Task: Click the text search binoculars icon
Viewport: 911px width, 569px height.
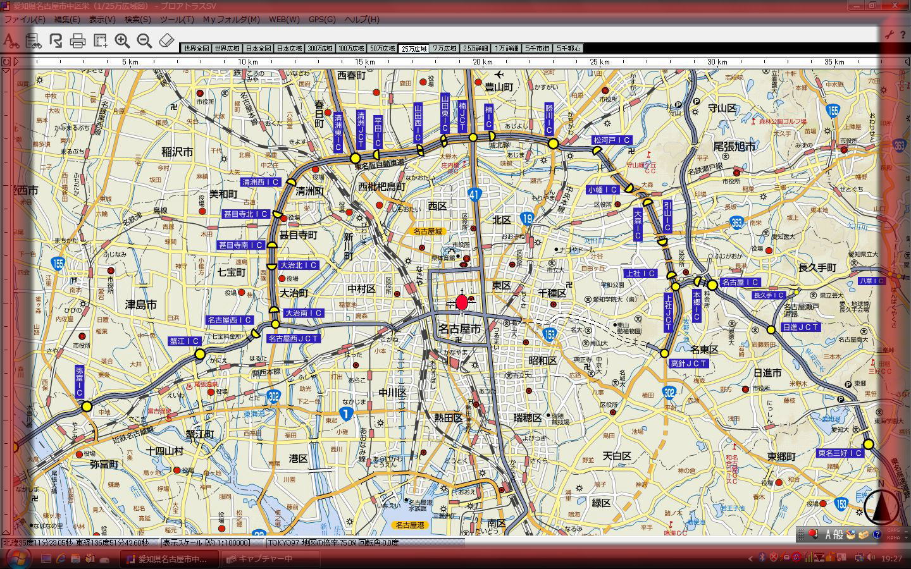Action: [11, 41]
